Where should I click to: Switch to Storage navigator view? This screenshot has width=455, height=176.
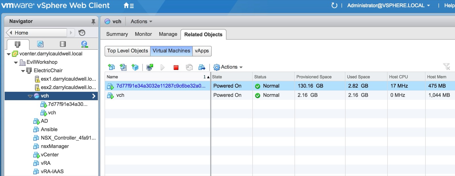pyautogui.click(x=63, y=44)
